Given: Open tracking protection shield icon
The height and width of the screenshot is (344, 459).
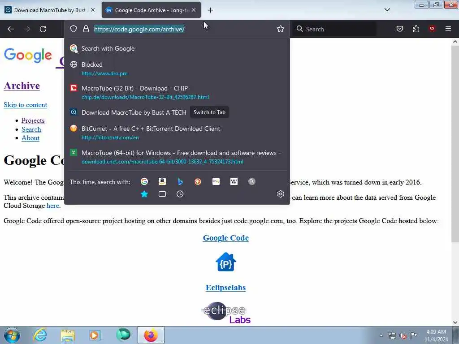Looking at the screenshot, I should click(x=74, y=29).
